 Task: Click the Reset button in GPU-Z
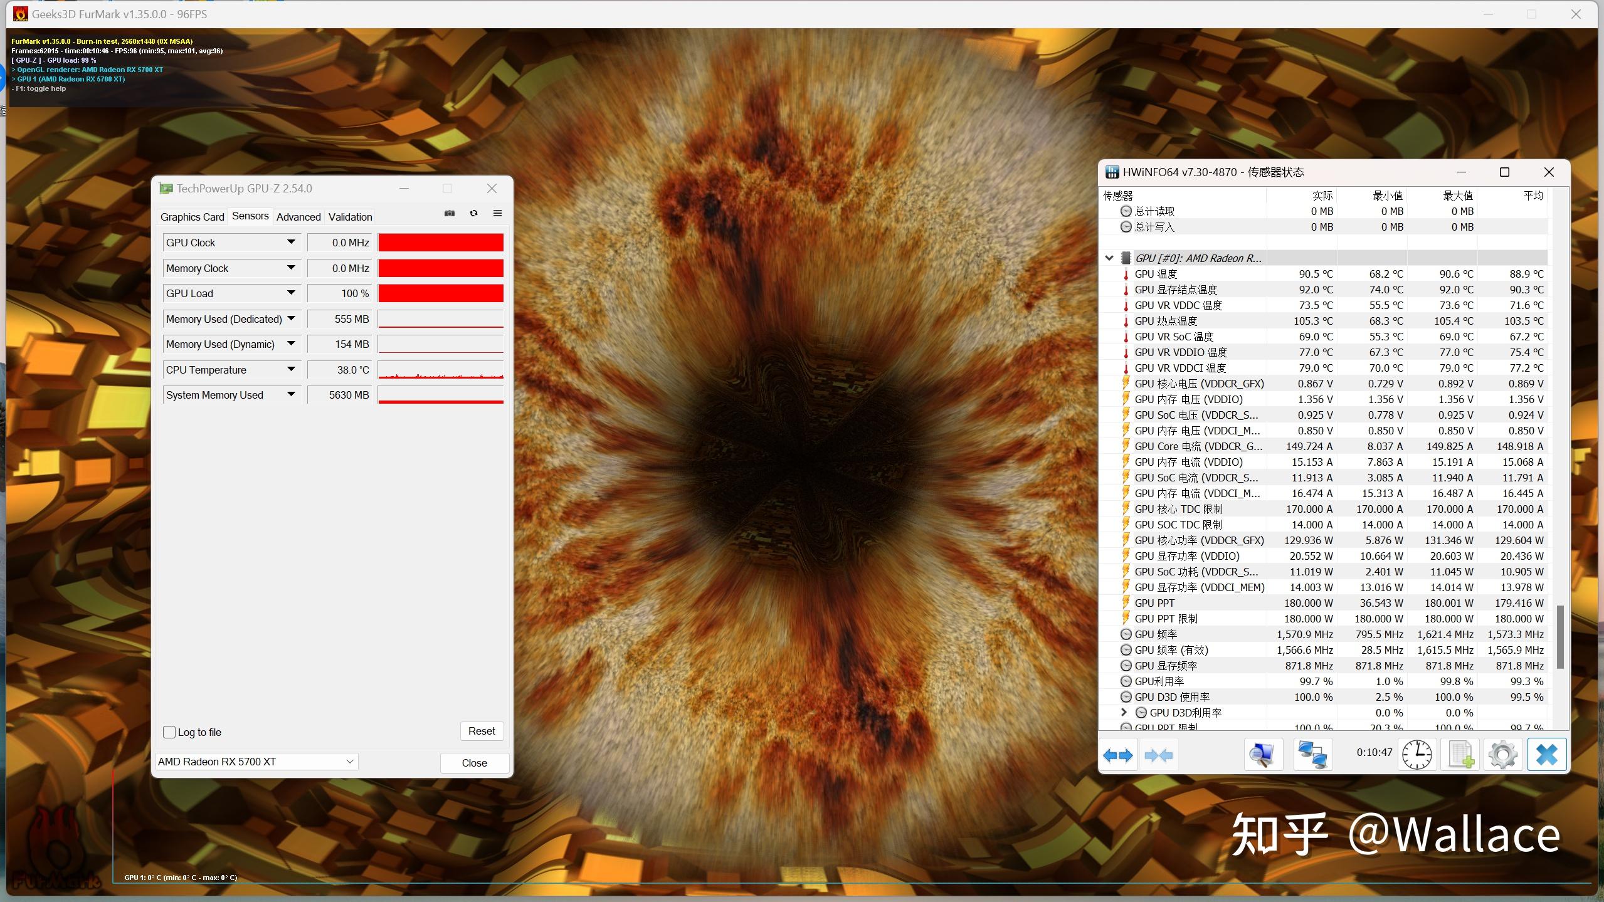[x=482, y=730]
